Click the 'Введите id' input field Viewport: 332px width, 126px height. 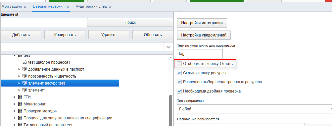tap(44, 23)
